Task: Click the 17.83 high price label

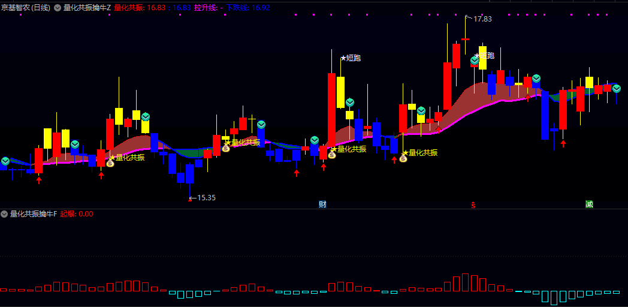Action: 482,19
